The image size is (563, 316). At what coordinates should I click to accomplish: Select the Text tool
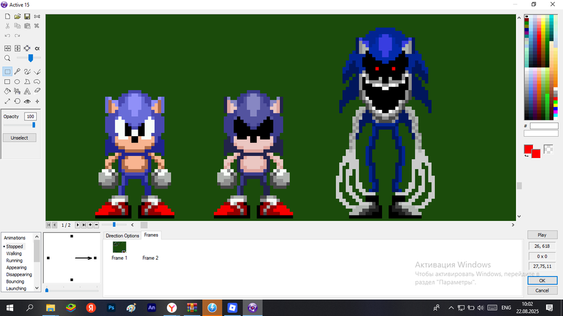27,91
